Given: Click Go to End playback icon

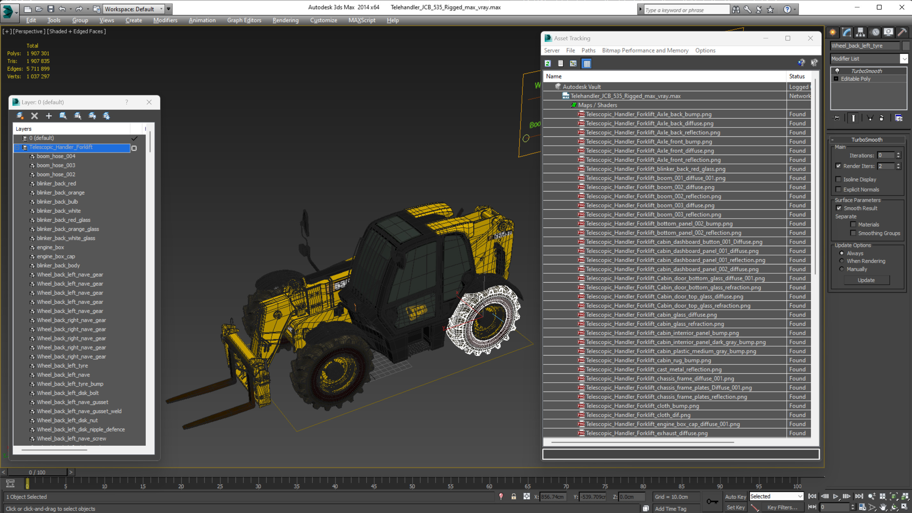Looking at the screenshot, I should point(859,496).
